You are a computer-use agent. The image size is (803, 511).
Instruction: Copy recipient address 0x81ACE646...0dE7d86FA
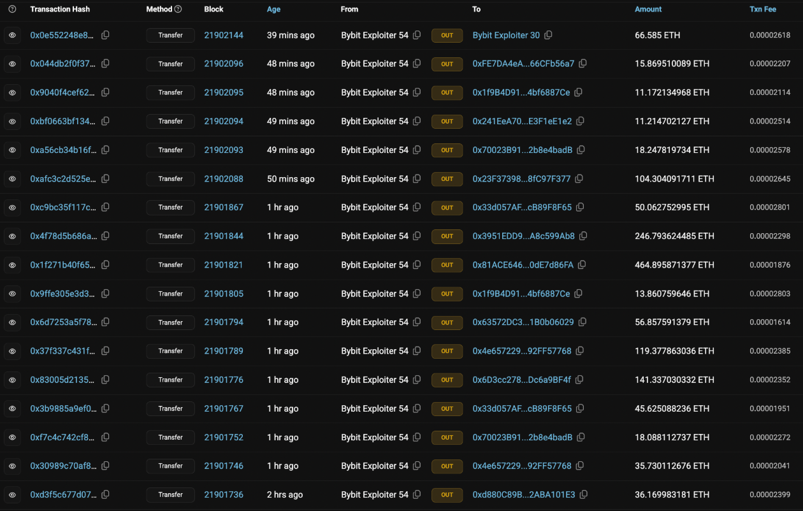pos(582,264)
